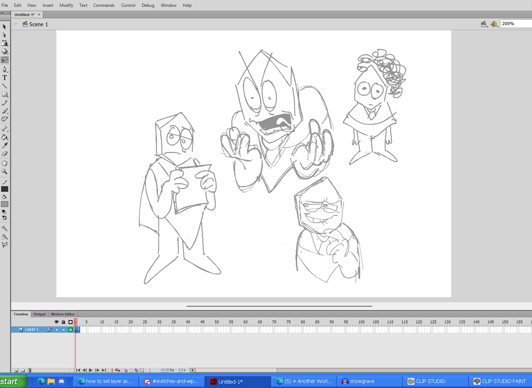532x388 pixels.
Task: Select the Text tool
Action: pos(5,78)
